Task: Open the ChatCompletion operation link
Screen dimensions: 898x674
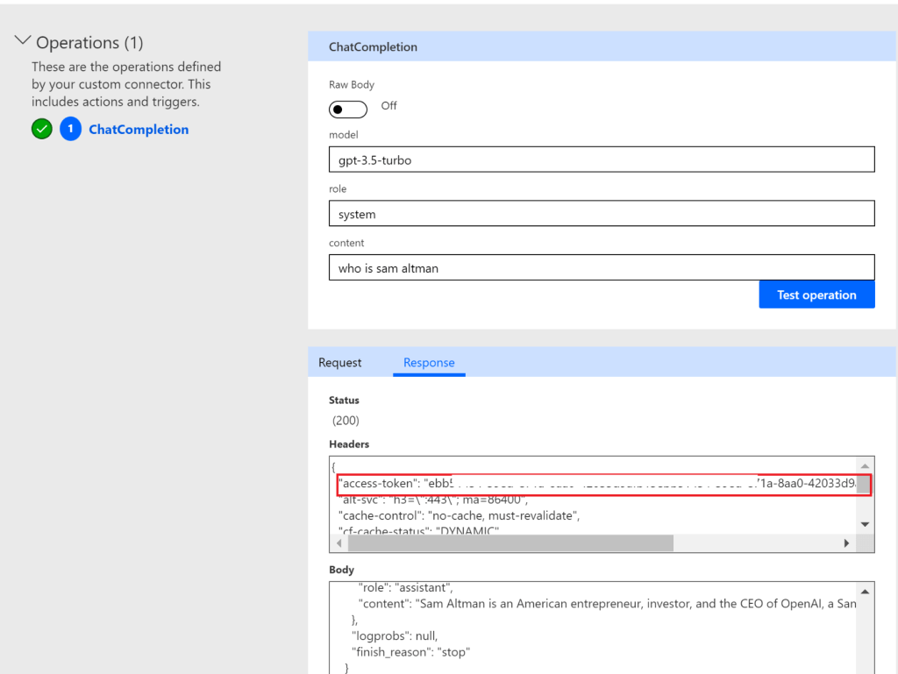Action: coord(139,130)
